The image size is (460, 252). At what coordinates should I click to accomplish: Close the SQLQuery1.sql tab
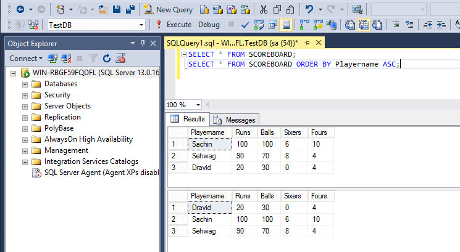pyautogui.click(x=319, y=43)
